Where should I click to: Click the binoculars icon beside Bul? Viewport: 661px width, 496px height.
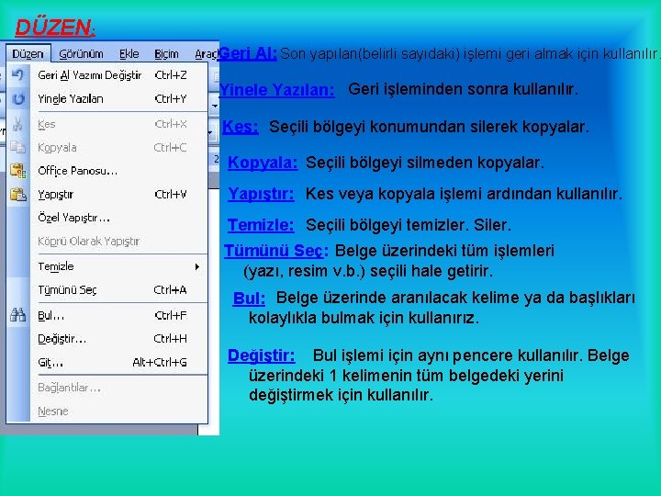coord(17,315)
